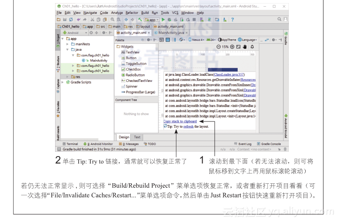Click the Copy icon in the toolbar
The width and height of the screenshot is (339, 222).
pos(99,20)
